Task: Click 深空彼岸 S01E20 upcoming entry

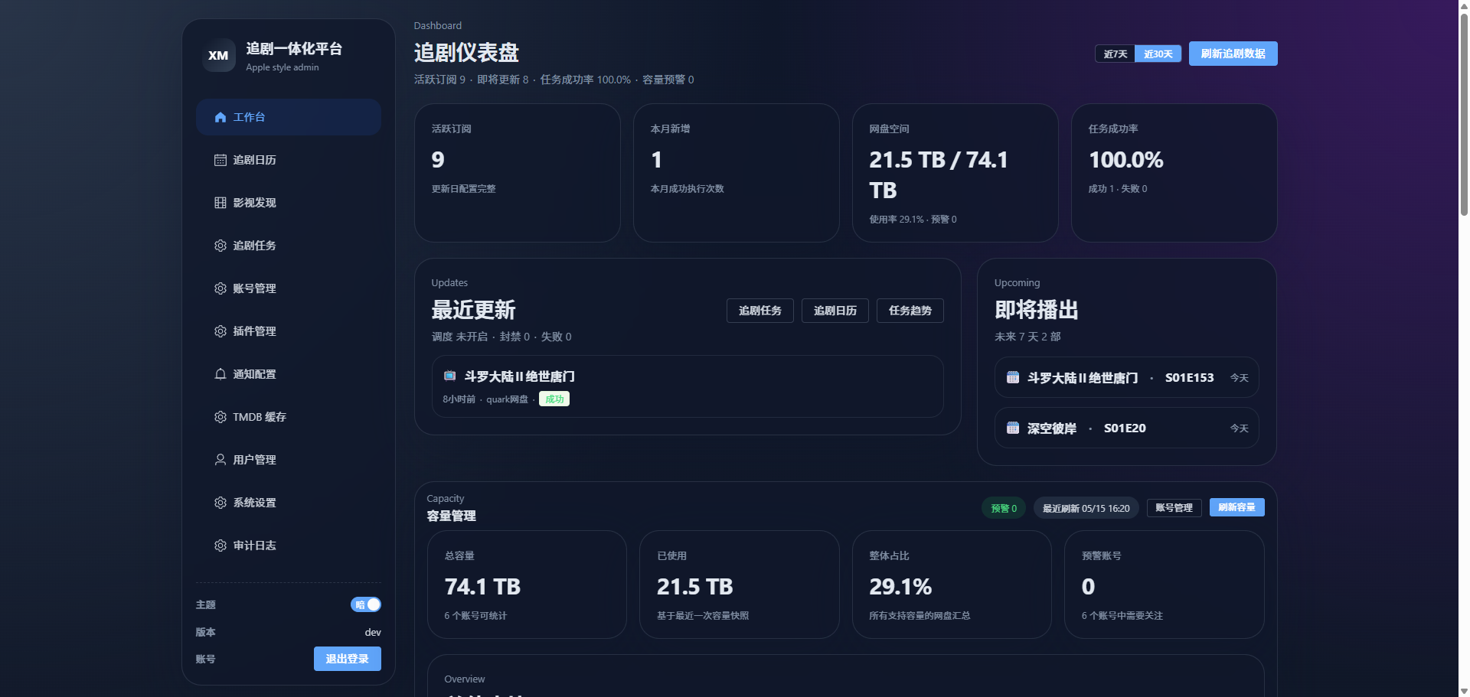Action: [1126, 428]
